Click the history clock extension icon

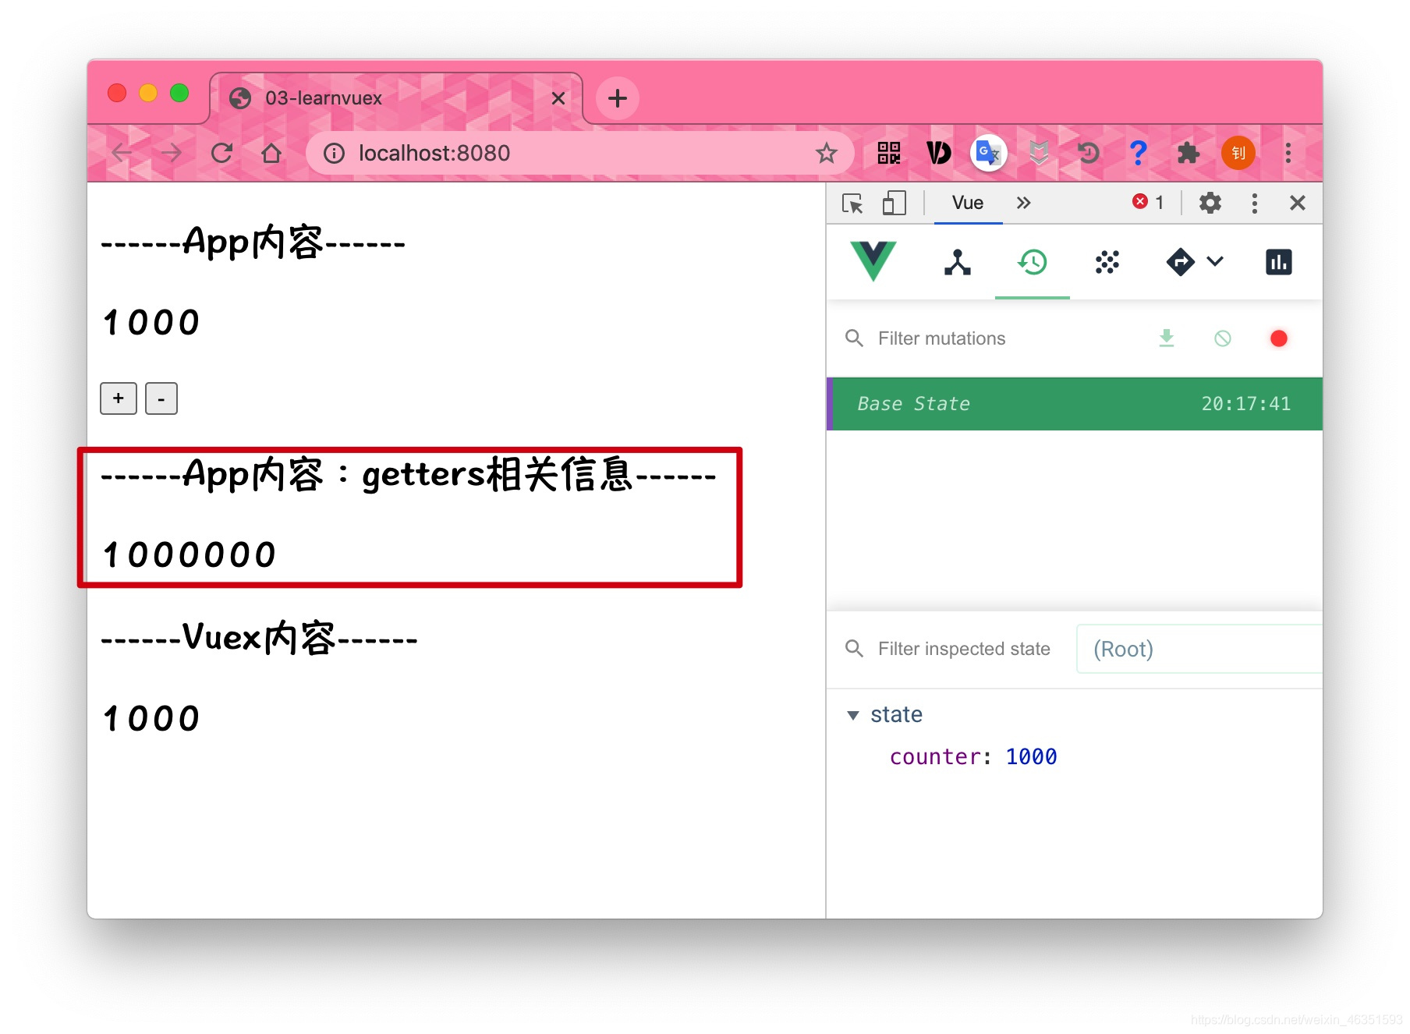click(x=1089, y=153)
